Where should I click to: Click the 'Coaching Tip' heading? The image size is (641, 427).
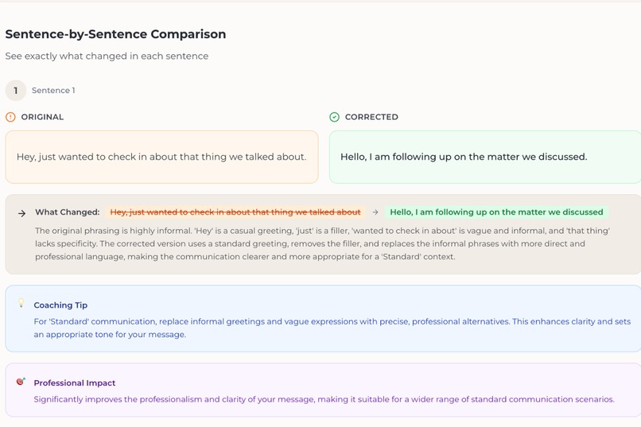[60, 305]
